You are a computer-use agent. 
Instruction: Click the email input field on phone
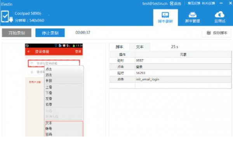[54, 63]
